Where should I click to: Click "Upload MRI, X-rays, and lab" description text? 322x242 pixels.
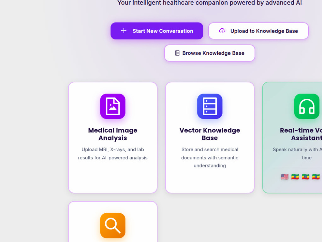coord(112,149)
